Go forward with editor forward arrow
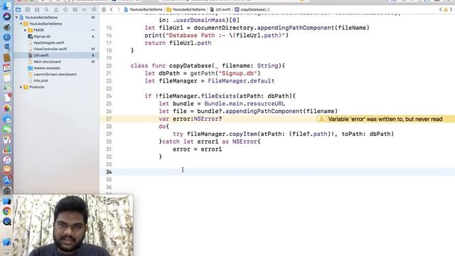The width and height of the screenshot is (455, 256). point(119,9)
